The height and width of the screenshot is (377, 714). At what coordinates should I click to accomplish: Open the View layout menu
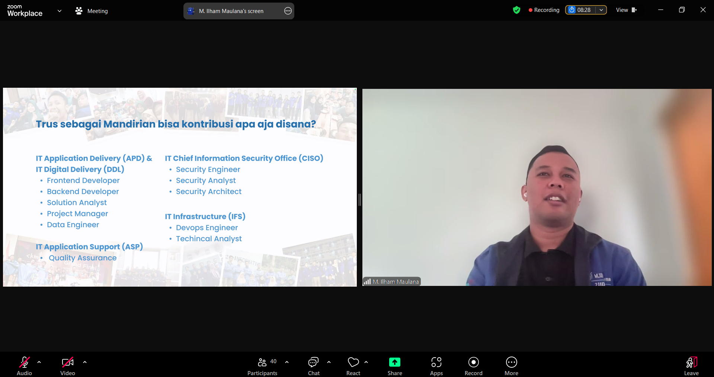coord(626,10)
